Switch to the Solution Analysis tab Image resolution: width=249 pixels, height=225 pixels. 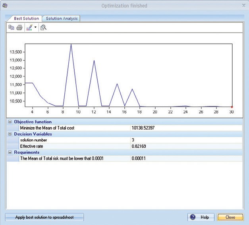coord(62,18)
